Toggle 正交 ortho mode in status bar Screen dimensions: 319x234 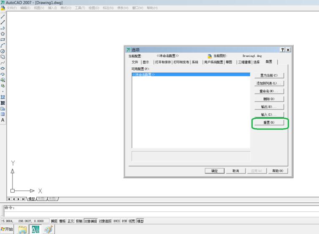[x=71, y=221]
